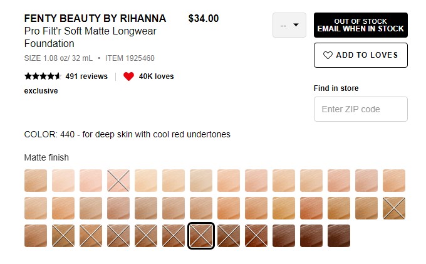The width and height of the screenshot is (426, 264).
Task: Click the second swatch in the top row
Action: click(x=63, y=181)
